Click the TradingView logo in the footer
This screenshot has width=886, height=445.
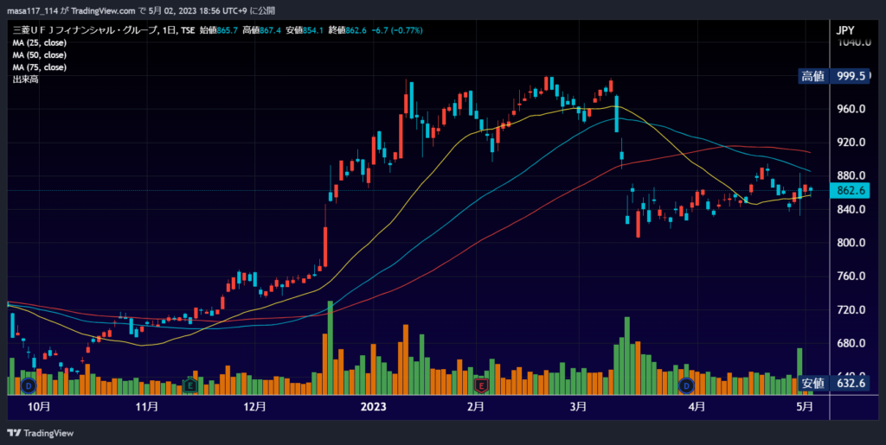40,433
